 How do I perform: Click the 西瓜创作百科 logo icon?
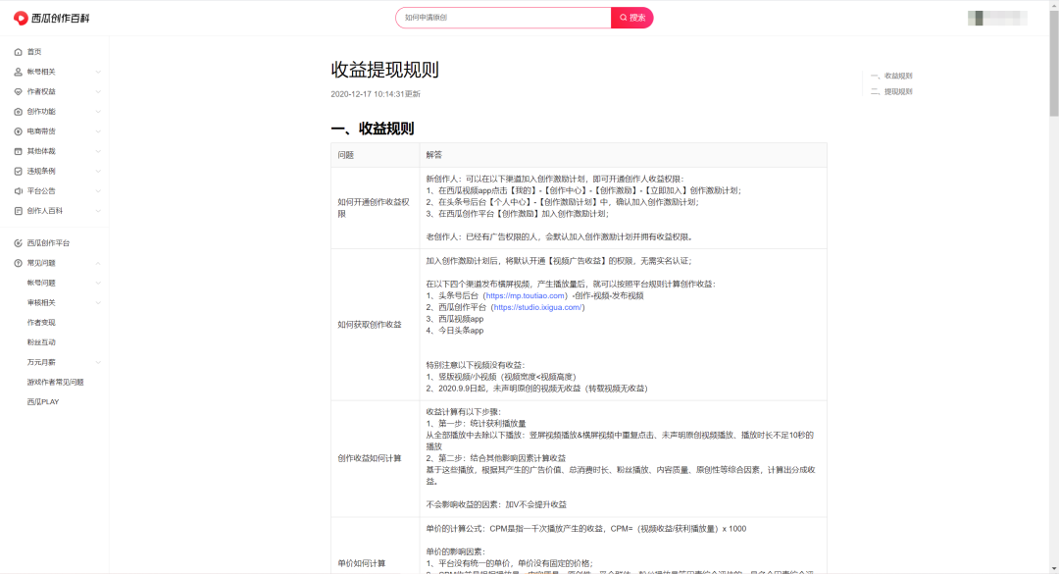coord(21,19)
